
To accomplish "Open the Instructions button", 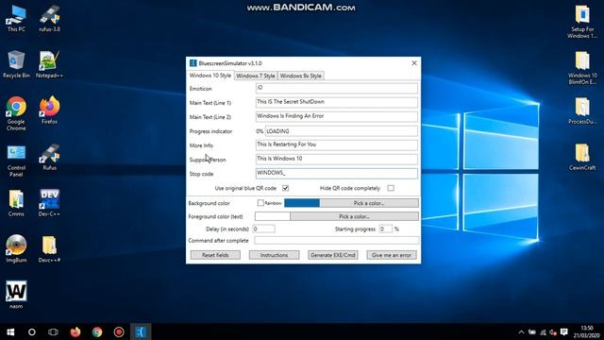I will [274, 255].
